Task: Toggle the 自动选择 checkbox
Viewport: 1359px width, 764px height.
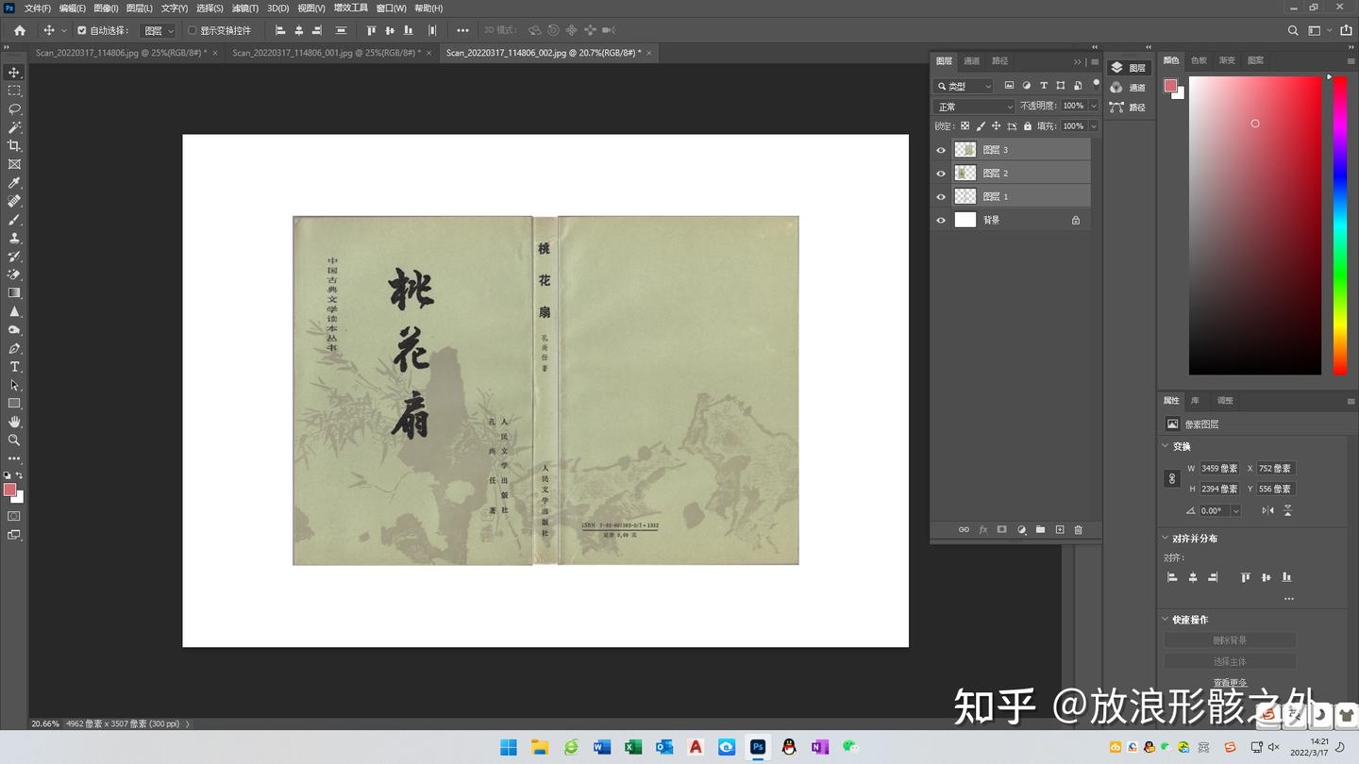Action: (x=81, y=30)
